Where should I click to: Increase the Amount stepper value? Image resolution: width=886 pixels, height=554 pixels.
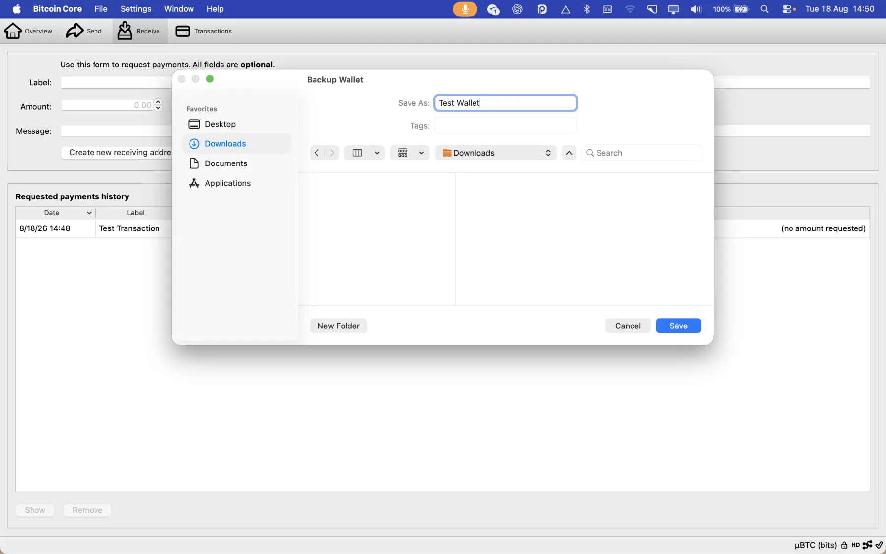[158, 102]
